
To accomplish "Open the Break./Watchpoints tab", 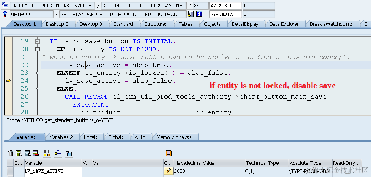I will (x=331, y=24).
